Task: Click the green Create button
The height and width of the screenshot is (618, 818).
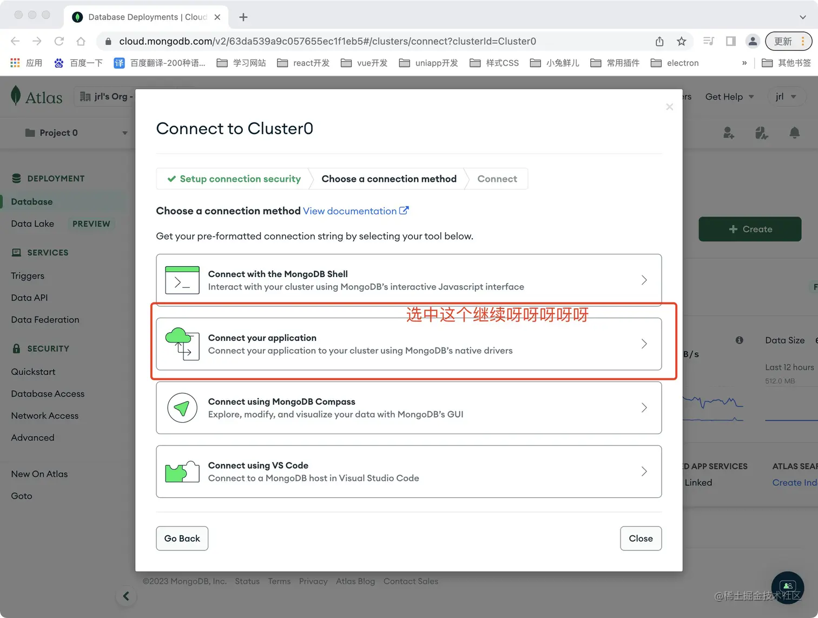Action: (x=750, y=229)
